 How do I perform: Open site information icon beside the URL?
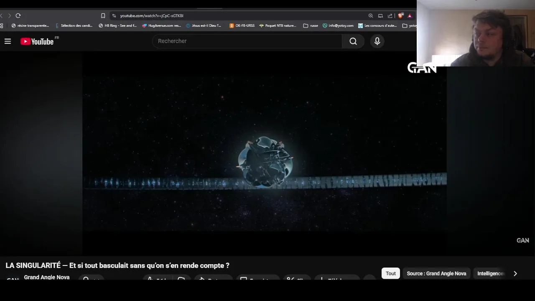point(114,16)
